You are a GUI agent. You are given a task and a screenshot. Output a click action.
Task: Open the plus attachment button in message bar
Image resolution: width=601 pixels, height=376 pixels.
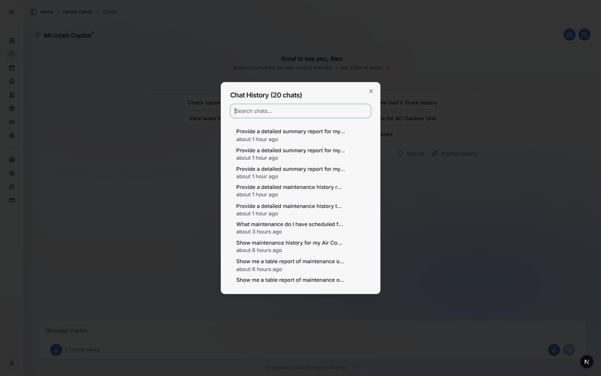[x=56, y=350]
